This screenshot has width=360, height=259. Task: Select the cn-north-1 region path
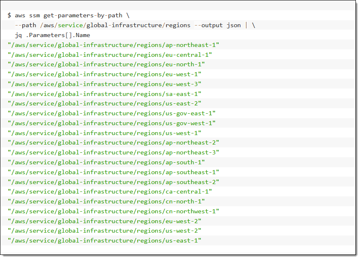106,202
